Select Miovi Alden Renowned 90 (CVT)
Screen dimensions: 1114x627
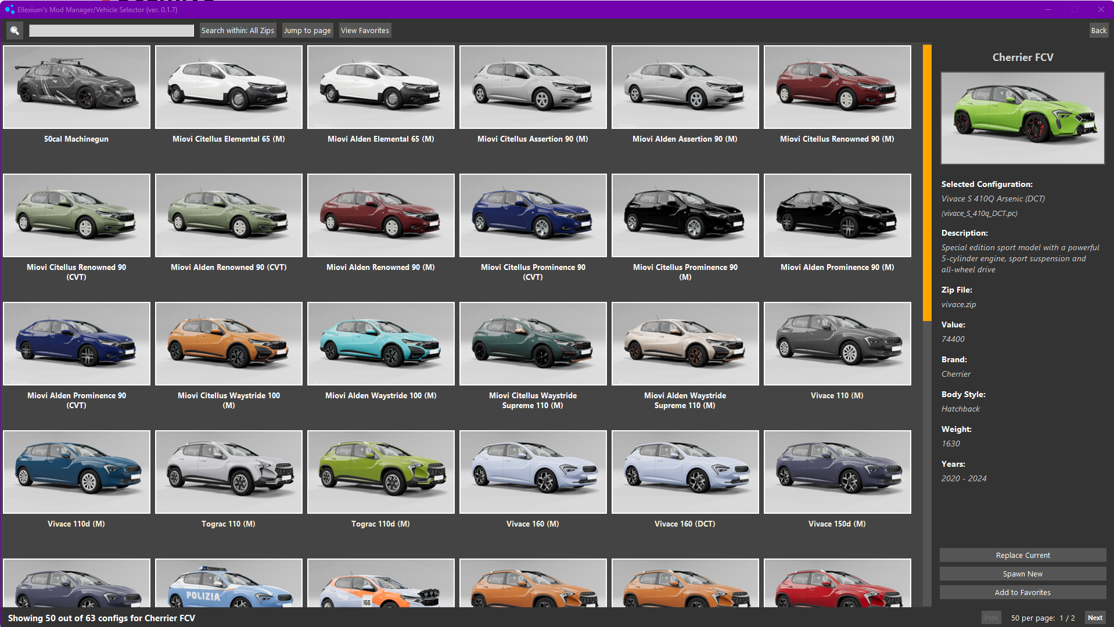[229, 215]
